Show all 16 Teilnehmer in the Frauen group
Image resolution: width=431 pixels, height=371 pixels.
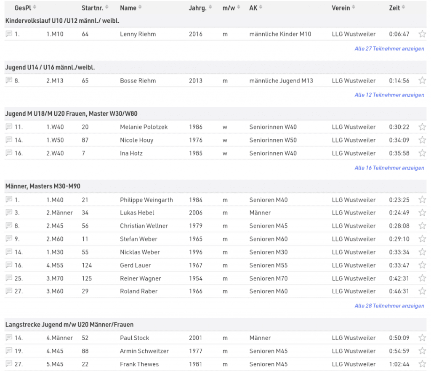(x=389, y=168)
